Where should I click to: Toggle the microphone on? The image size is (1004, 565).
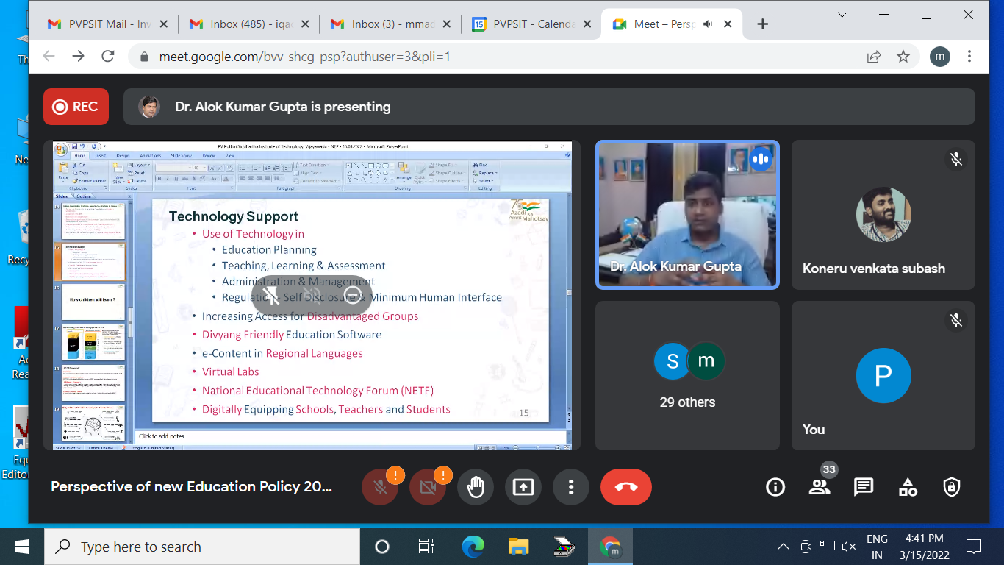pyautogui.click(x=380, y=487)
